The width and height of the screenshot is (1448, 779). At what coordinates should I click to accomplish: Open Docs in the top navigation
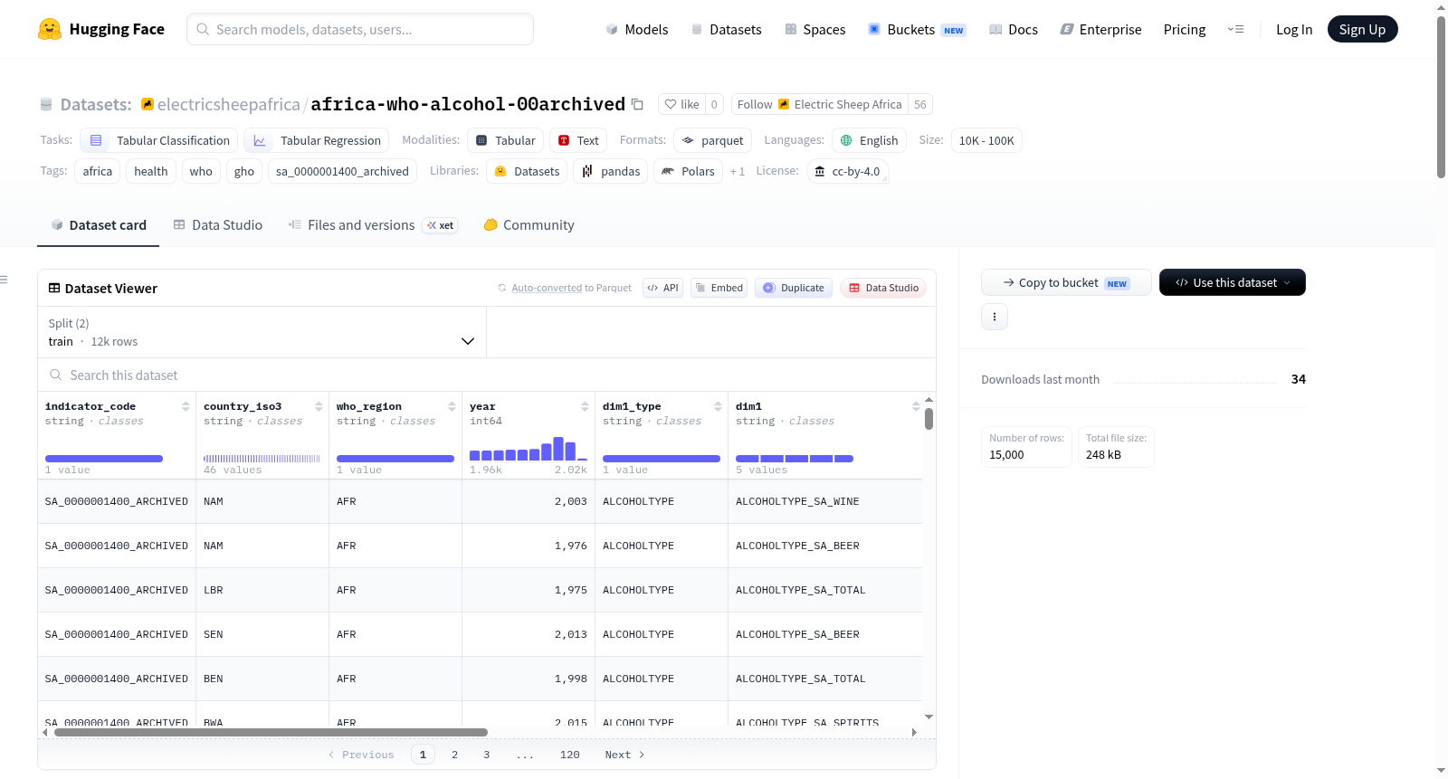point(1013,29)
